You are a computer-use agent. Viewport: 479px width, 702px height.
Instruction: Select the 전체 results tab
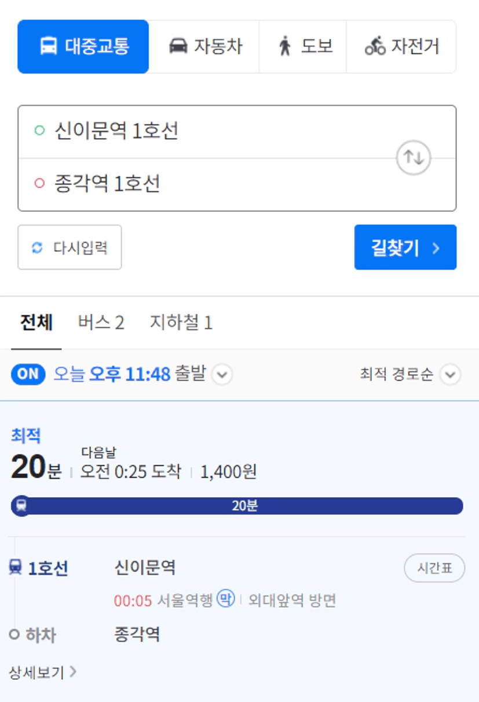coord(36,323)
